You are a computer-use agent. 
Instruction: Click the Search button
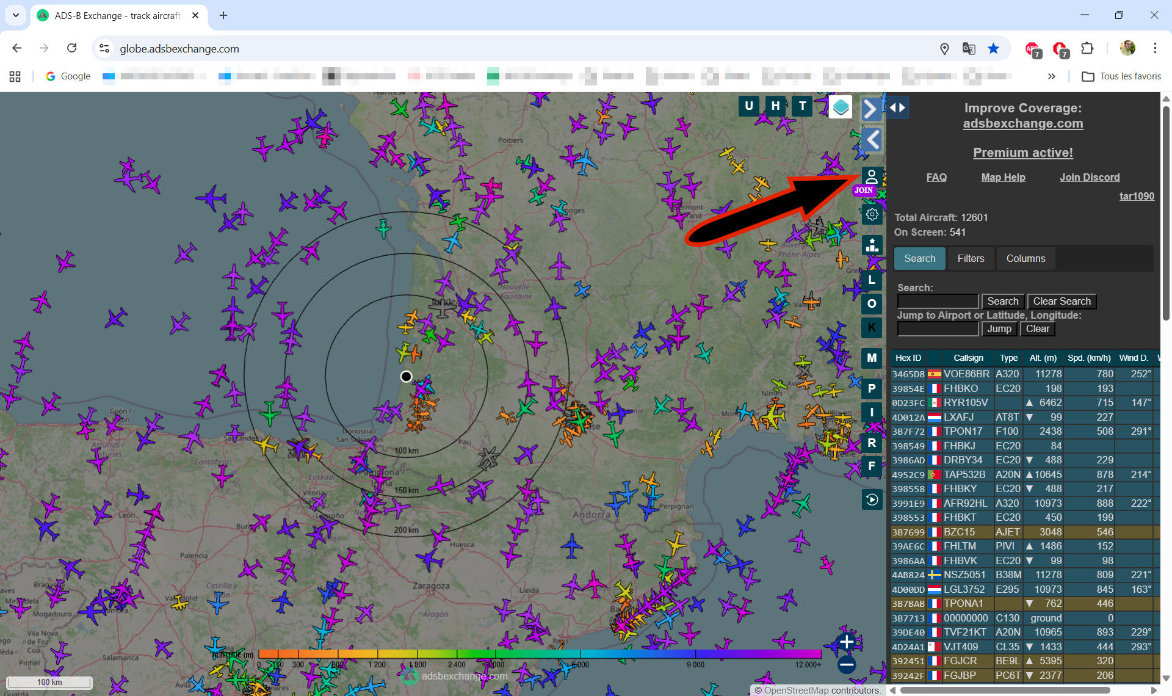click(x=1002, y=302)
